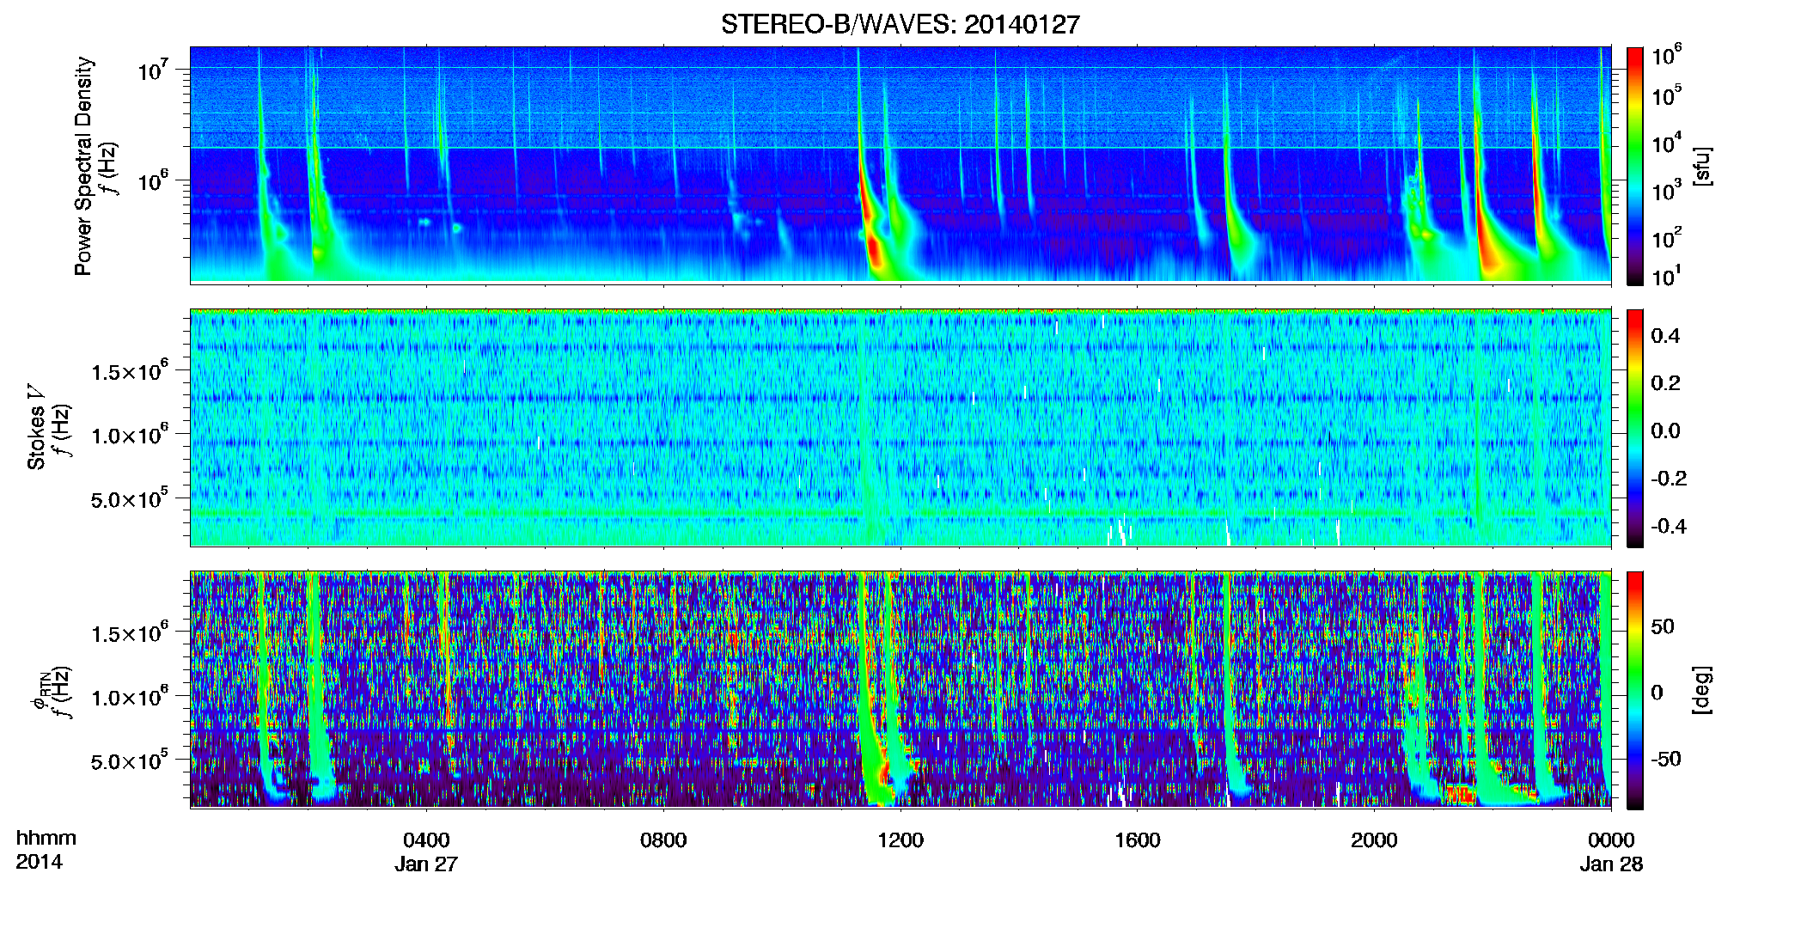Click the 0000 time axis label
Screen dimensions: 1801x928
(1611, 839)
